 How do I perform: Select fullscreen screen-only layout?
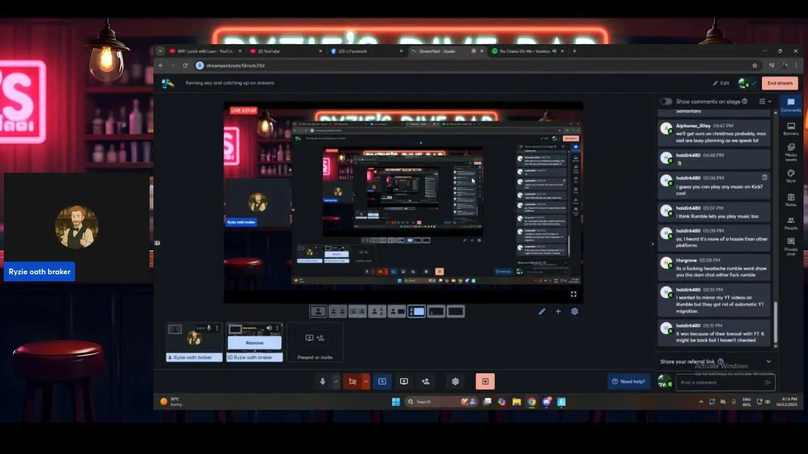click(455, 311)
